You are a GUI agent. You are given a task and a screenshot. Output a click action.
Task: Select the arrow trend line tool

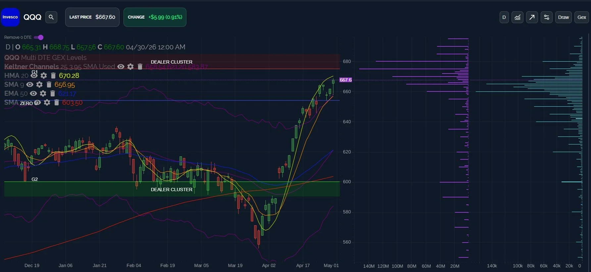tap(532, 17)
